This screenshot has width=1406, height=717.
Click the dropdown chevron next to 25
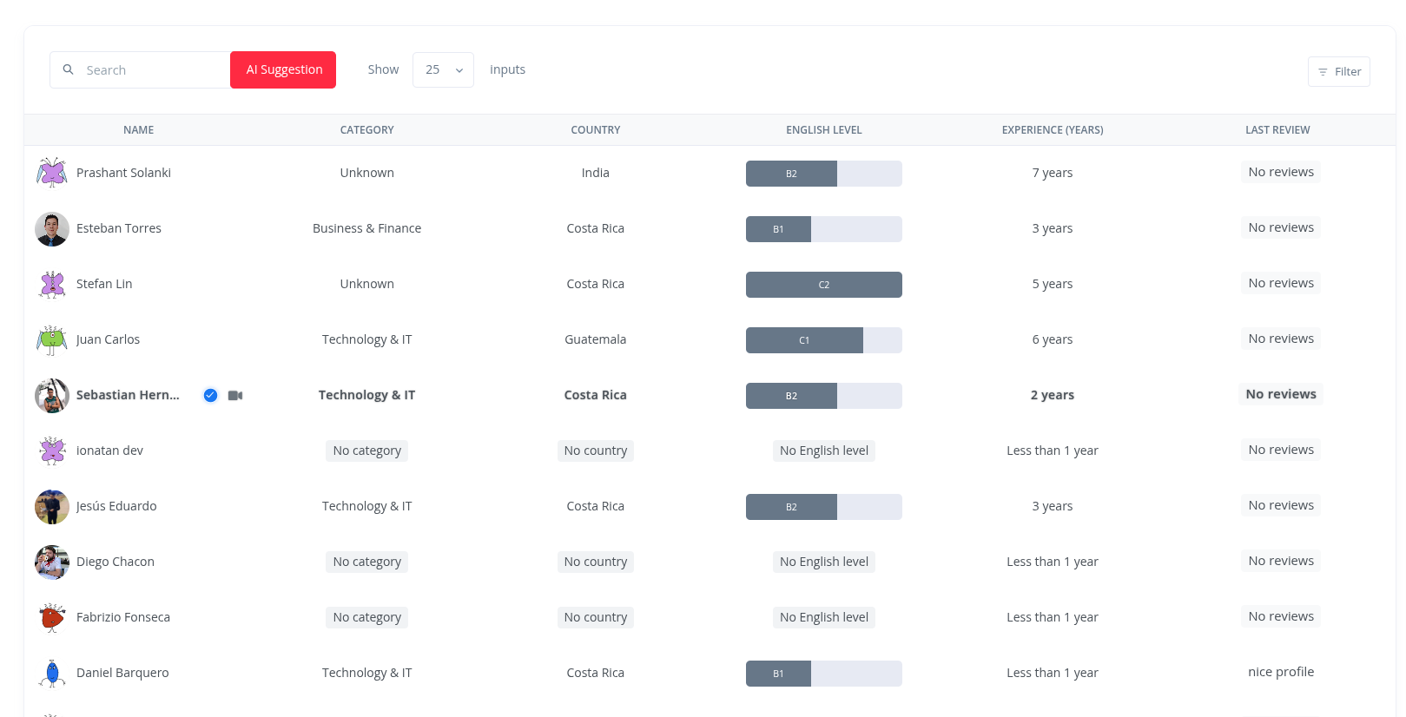point(459,70)
